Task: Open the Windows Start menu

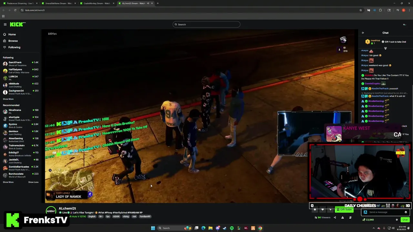Action: (x=153, y=228)
